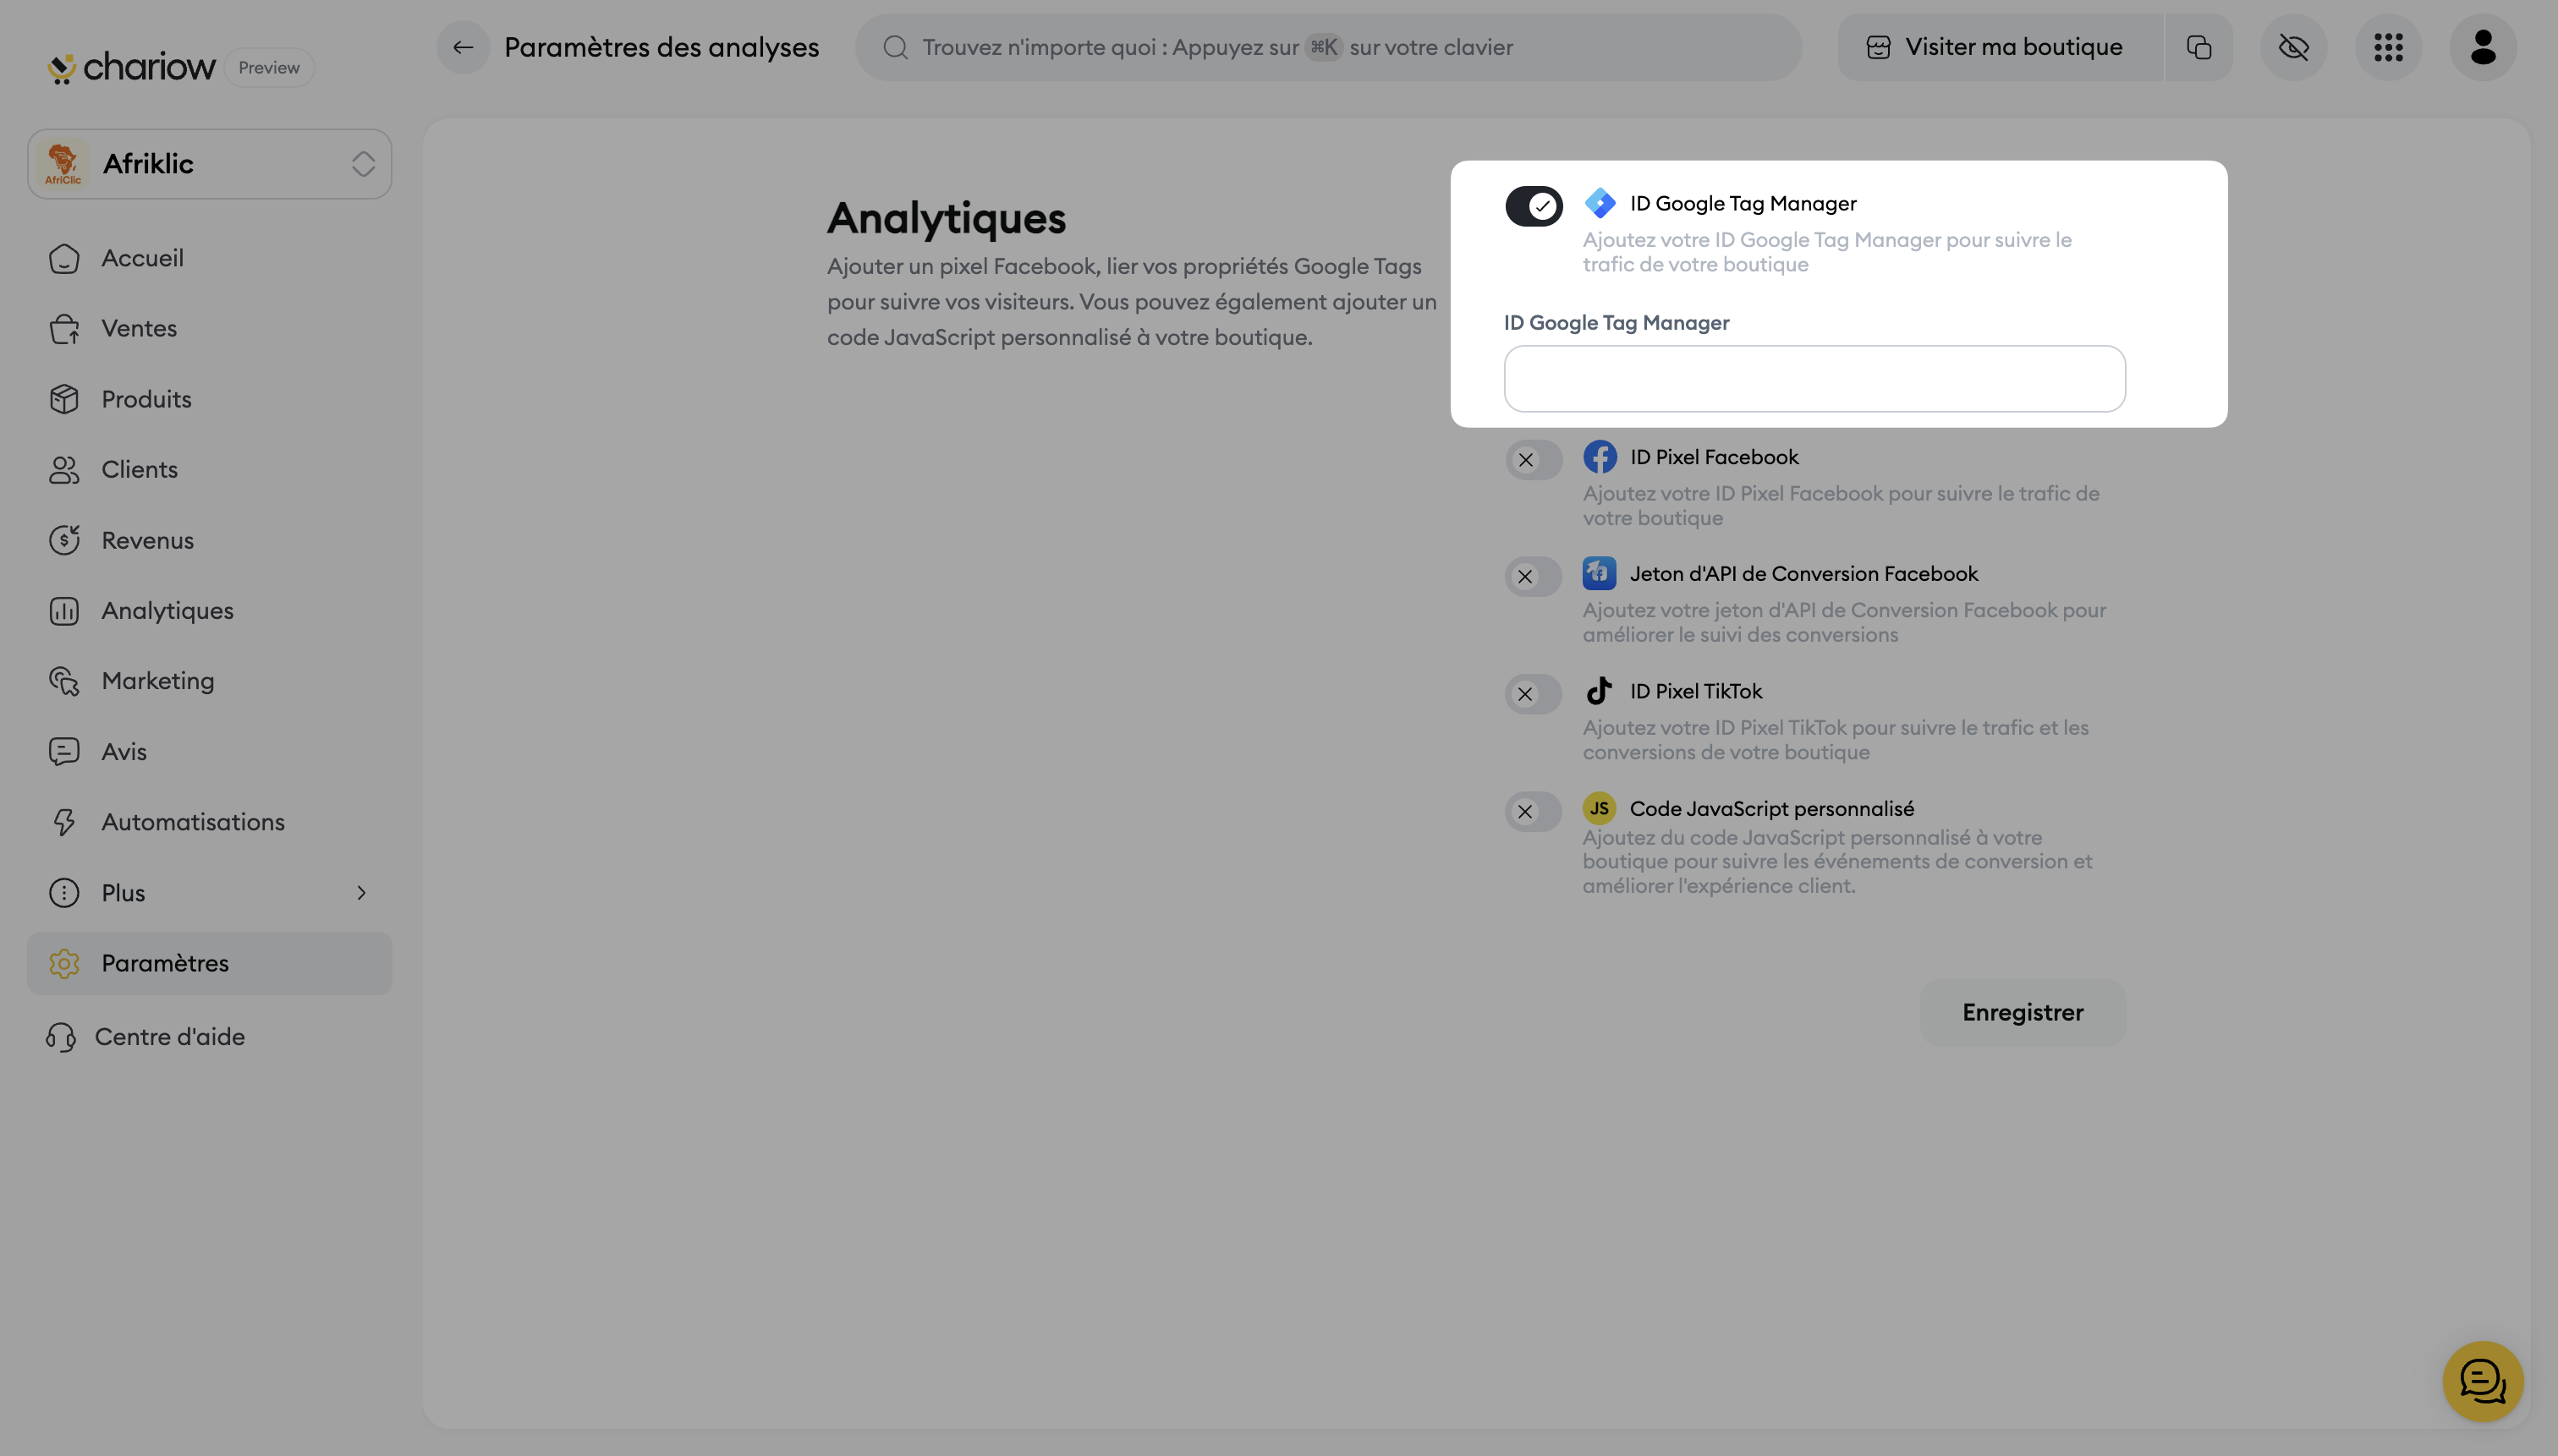Open the user profile avatar

2482,47
